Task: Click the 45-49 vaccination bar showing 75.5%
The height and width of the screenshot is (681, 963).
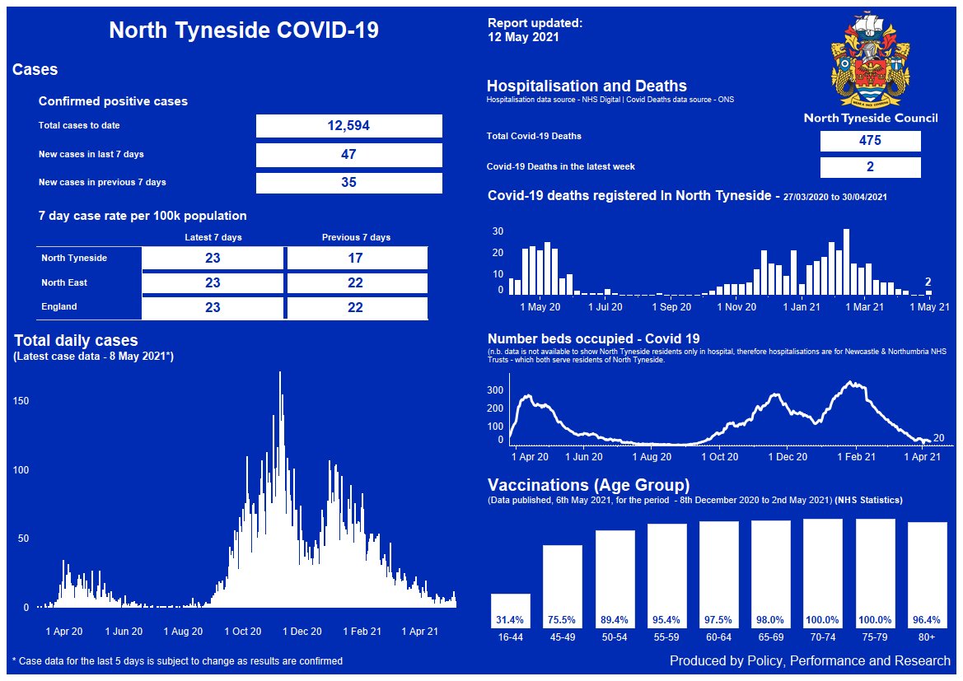Action: pyautogui.click(x=563, y=586)
